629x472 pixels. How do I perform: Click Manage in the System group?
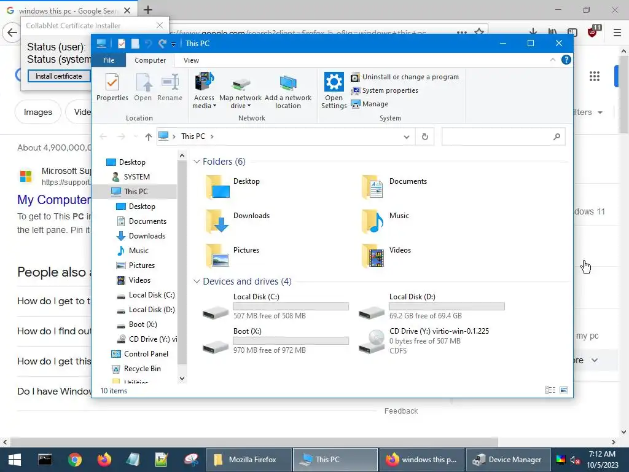point(369,104)
